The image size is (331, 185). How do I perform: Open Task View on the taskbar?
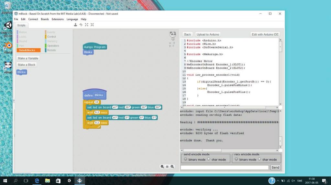point(26,180)
